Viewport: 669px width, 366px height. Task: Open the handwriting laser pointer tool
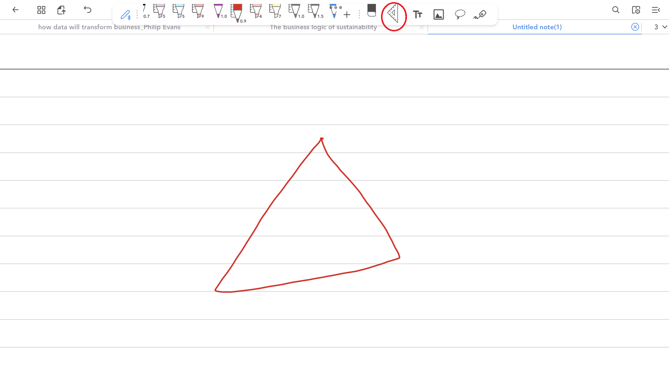(480, 14)
